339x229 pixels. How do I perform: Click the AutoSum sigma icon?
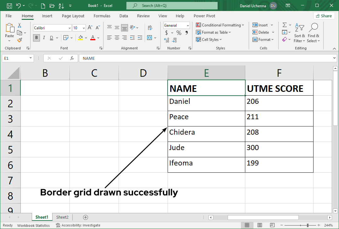(284, 25)
